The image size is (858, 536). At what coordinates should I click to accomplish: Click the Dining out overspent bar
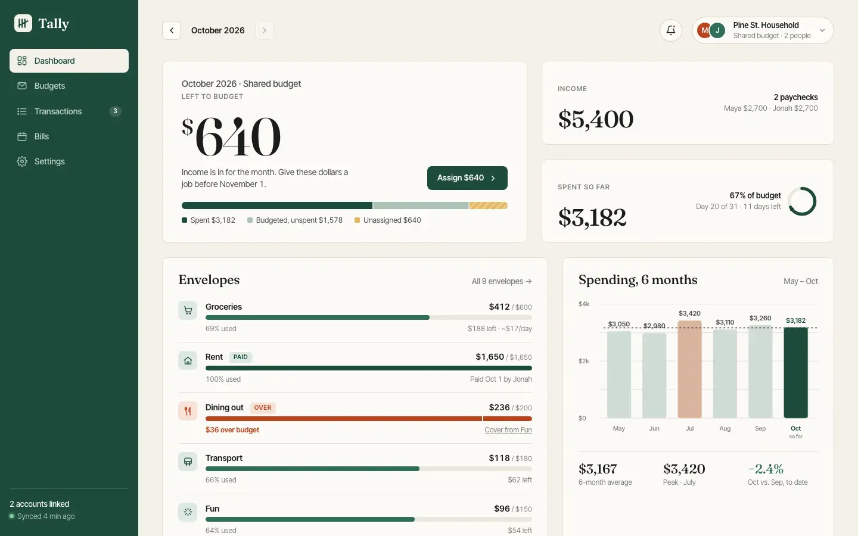coord(369,419)
